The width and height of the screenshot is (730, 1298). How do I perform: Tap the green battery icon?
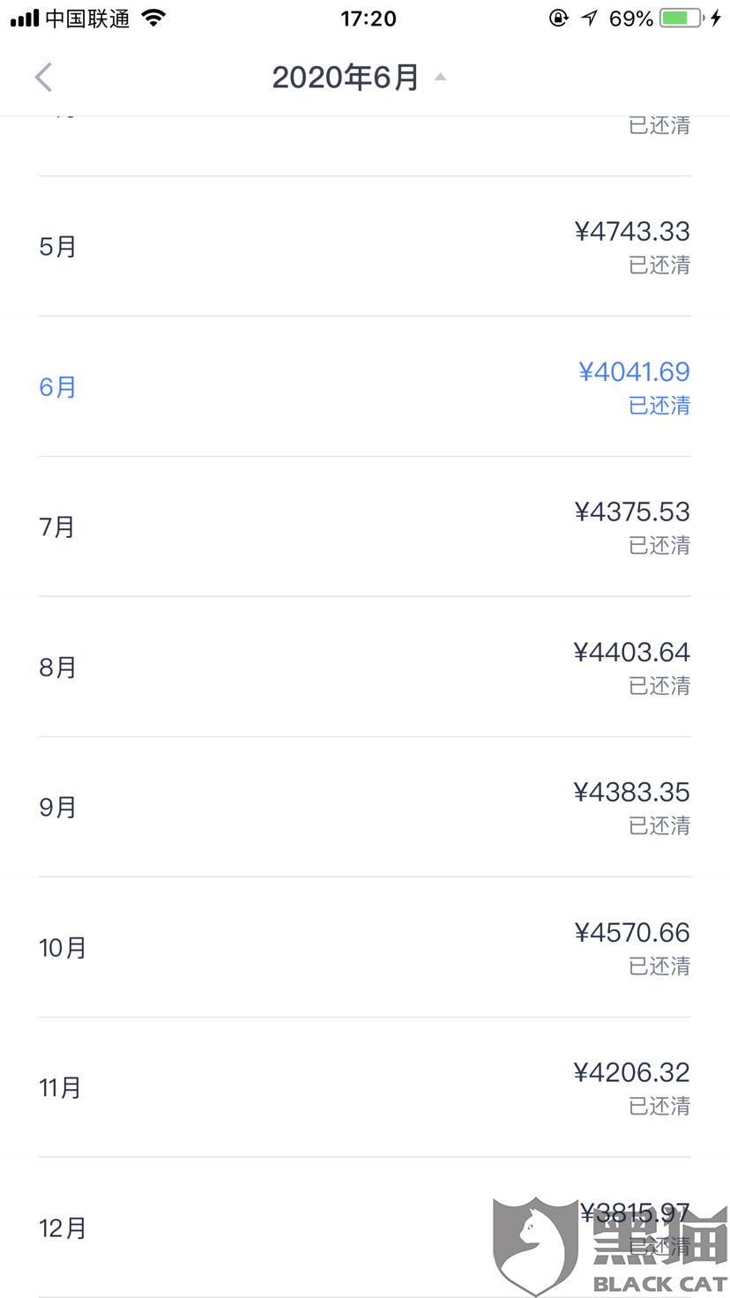[x=681, y=18]
